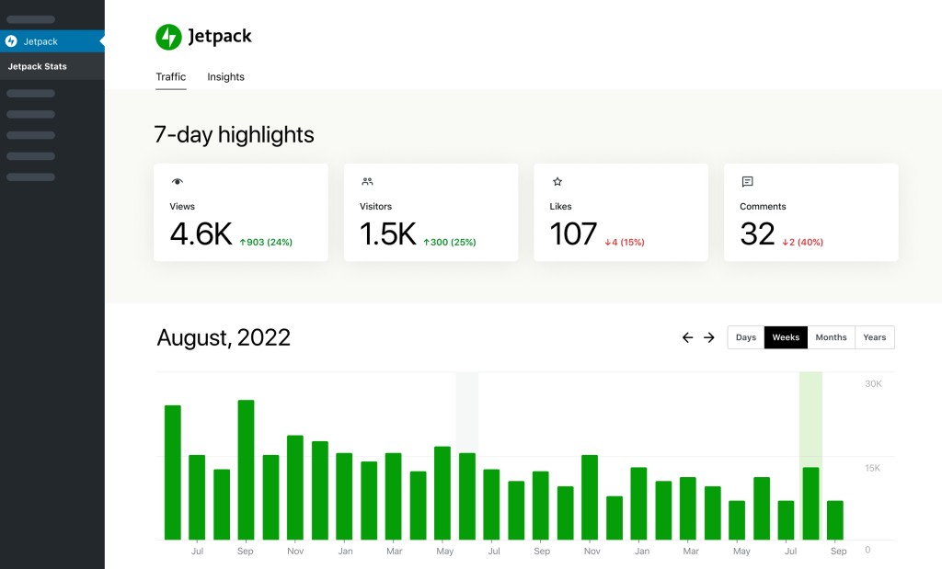This screenshot has height=569, width=942.
Task: Select the Weeks period button
Action: (x=786, y=337)
